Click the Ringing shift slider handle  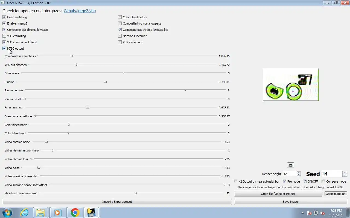pyautogui.click(x=24, y=99)
